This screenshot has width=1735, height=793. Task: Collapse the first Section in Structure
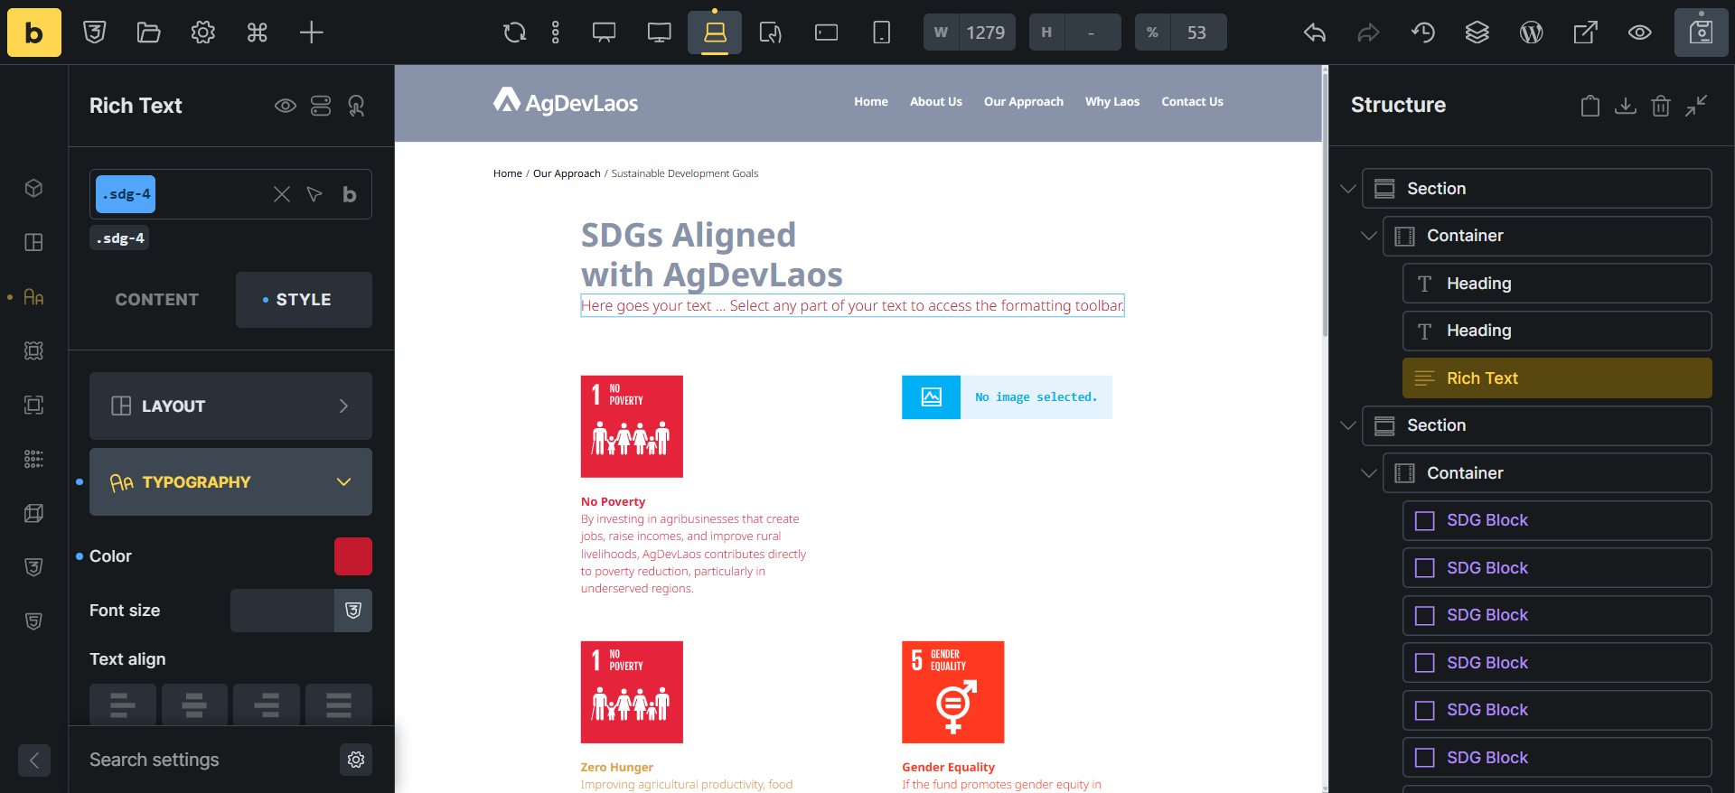(1348, 189)
